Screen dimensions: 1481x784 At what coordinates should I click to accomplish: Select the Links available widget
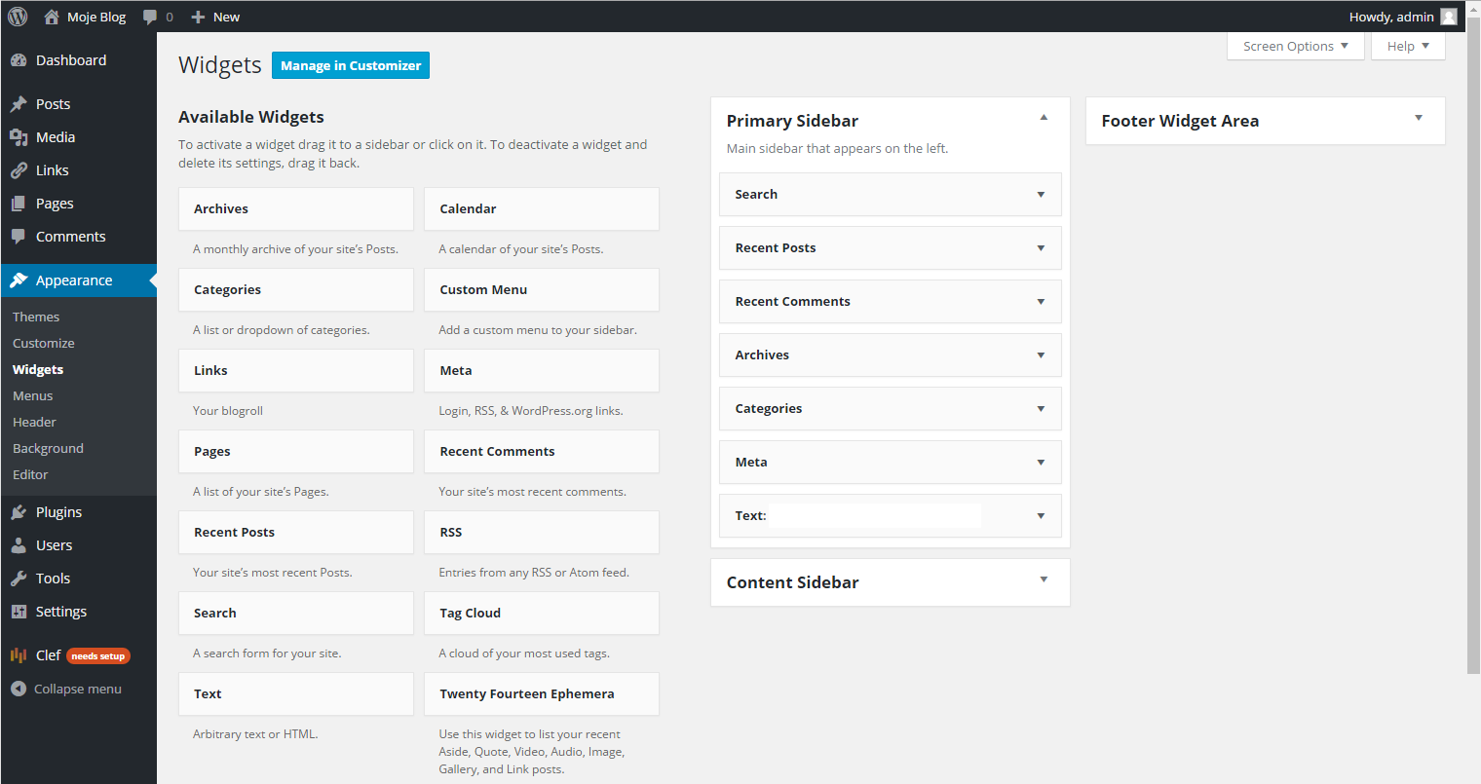point(296,371)
